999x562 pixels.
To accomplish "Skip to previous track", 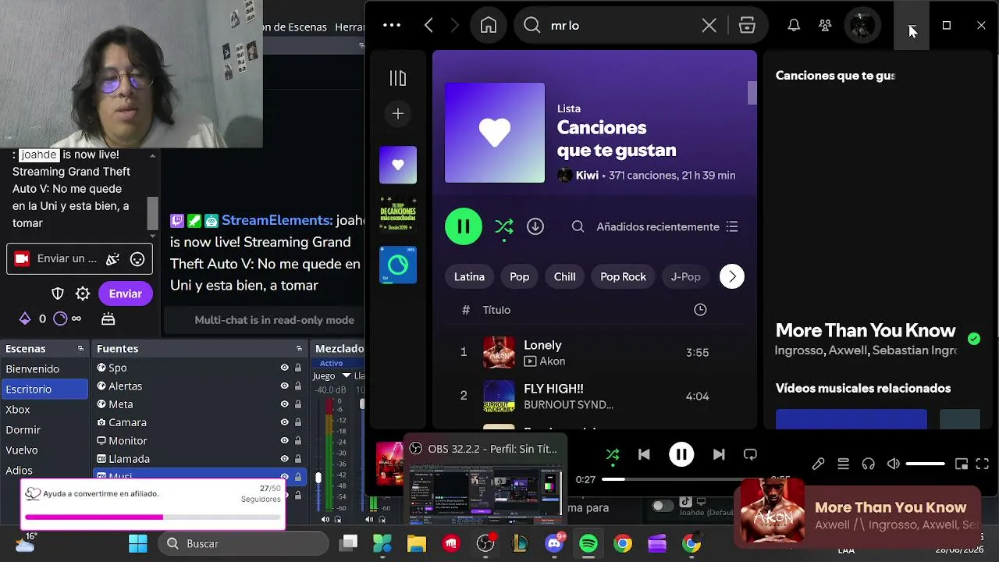I will 644,454.
